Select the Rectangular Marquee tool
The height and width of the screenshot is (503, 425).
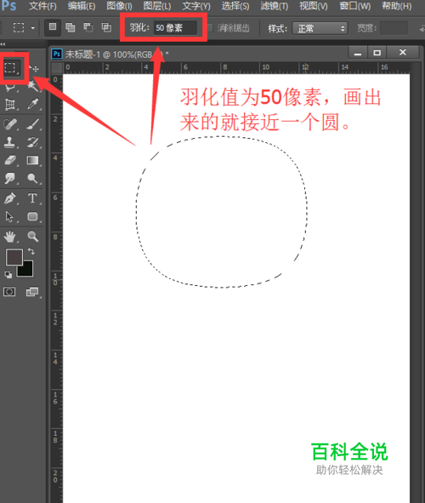(10, 68)
